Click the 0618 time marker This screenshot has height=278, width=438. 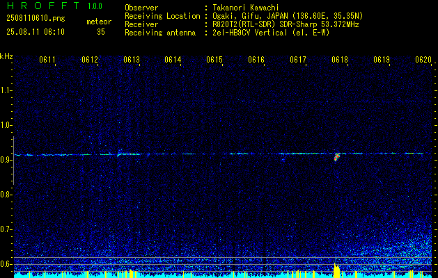click(x=340, y=60)
